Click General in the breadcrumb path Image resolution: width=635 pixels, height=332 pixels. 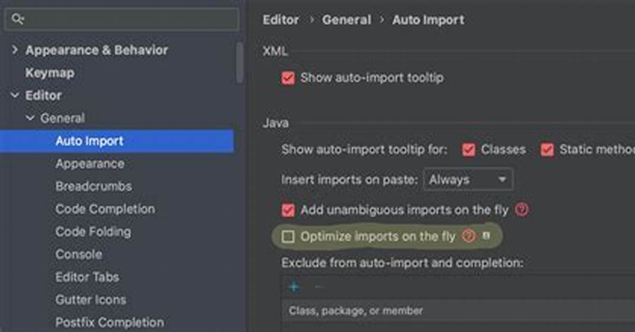[x=346, y=20]
